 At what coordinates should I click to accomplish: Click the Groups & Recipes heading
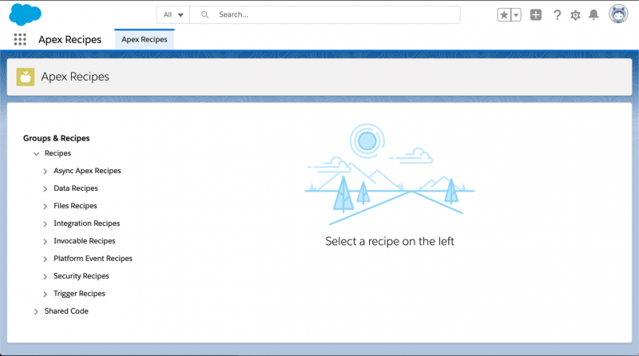coord(56,138)
